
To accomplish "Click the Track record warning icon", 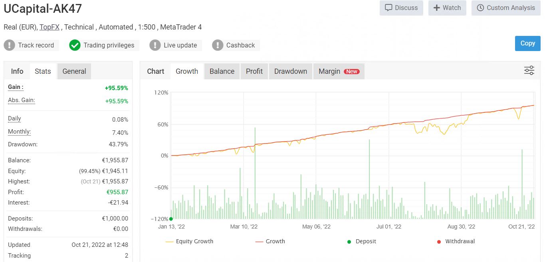I will 9,45.
